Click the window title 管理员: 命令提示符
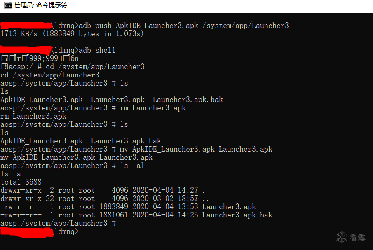Image resolution: width=373 pixels, height=250 pixels. [x=40, y=5]
